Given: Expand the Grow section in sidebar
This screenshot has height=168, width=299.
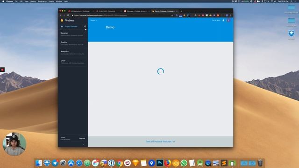Looking at the screenshot, I should pos(73,62).
